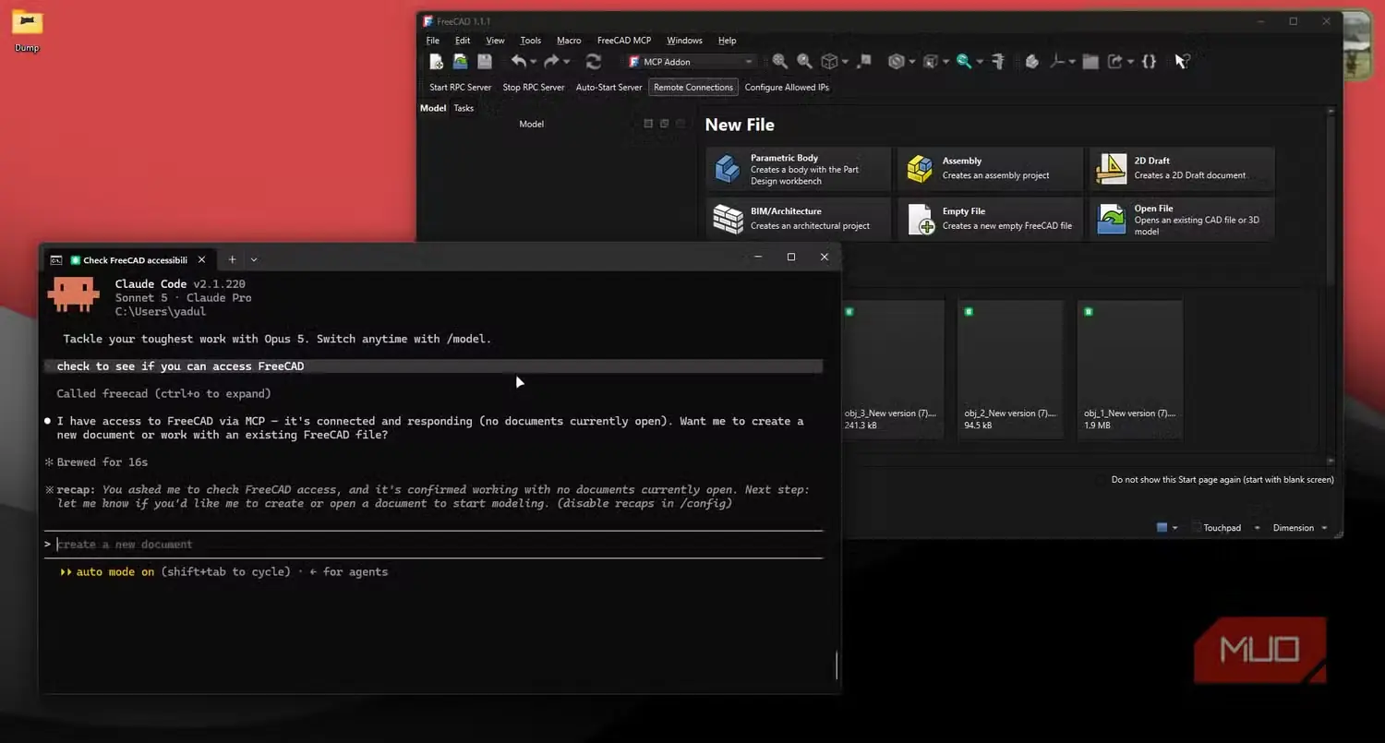Click the Create Part icon in toolbar

pos(1032,62)
